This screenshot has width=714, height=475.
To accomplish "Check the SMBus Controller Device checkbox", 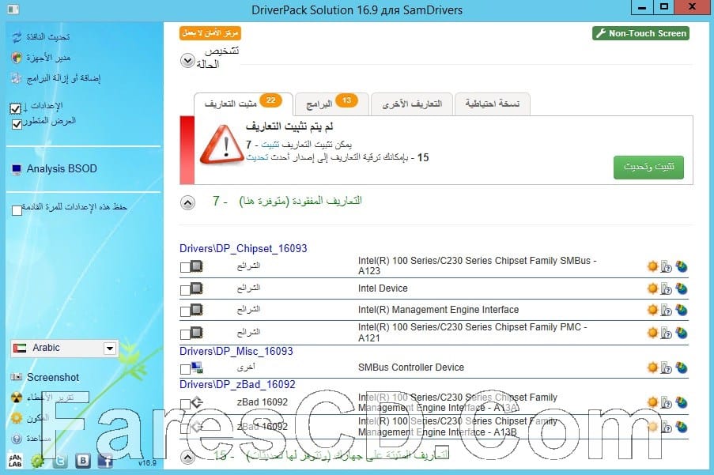I will (x=185, y=368).
